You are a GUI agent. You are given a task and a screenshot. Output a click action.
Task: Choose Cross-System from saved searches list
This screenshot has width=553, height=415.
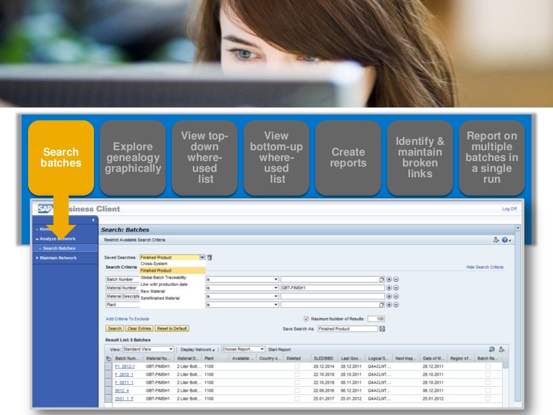(x=154, y=264)
